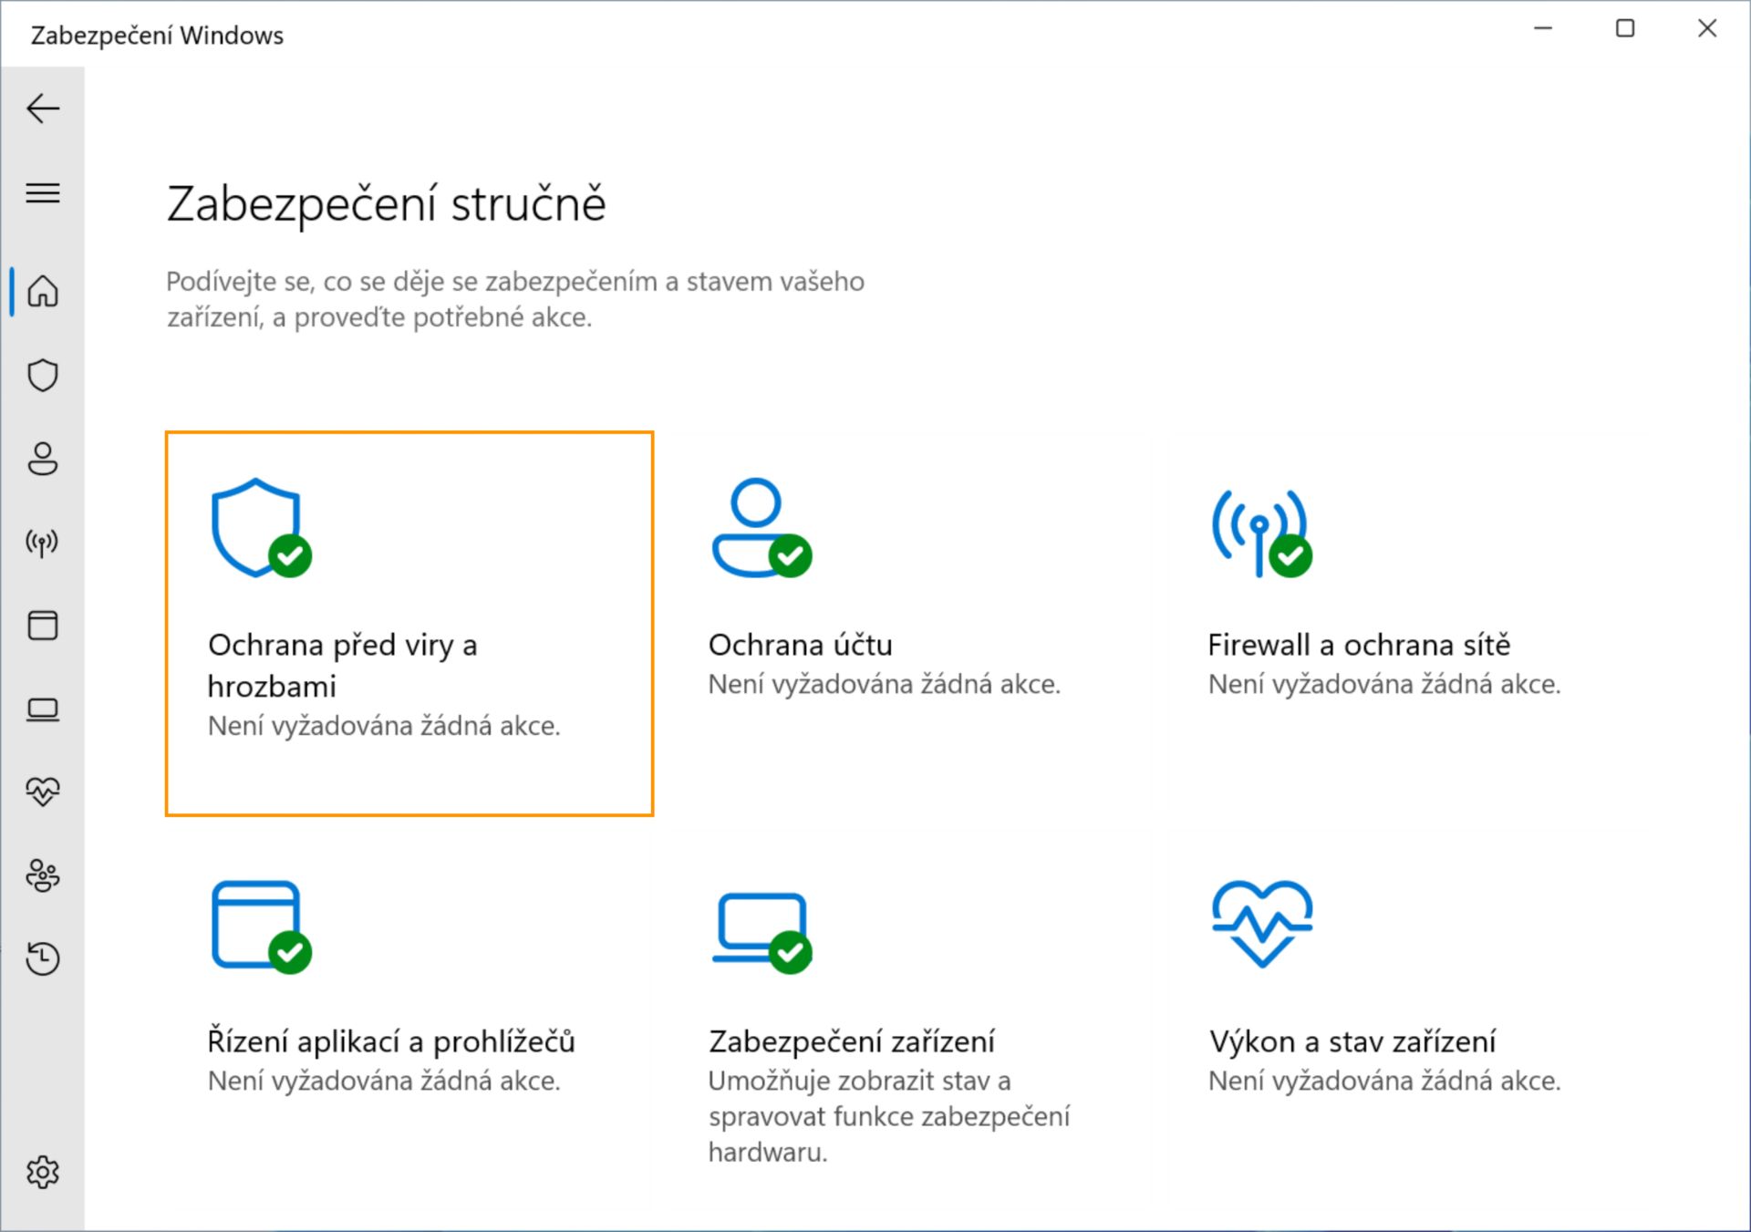Open the Zabezpečení zařízení tile
Image resolution: width=1751 pixels, height=1232 pixels.
[x=909, y=1020]
